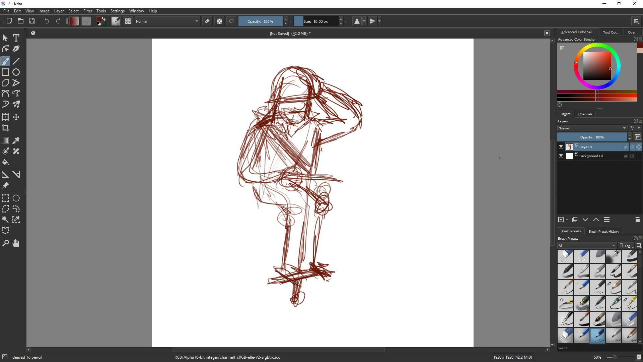Select the Calligraphy tool
This screenshot has width=643, height=362.
(x=16, y=49)
